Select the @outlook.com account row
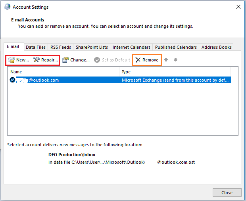This screenshot has height=201, width=246. click(120, 80)
